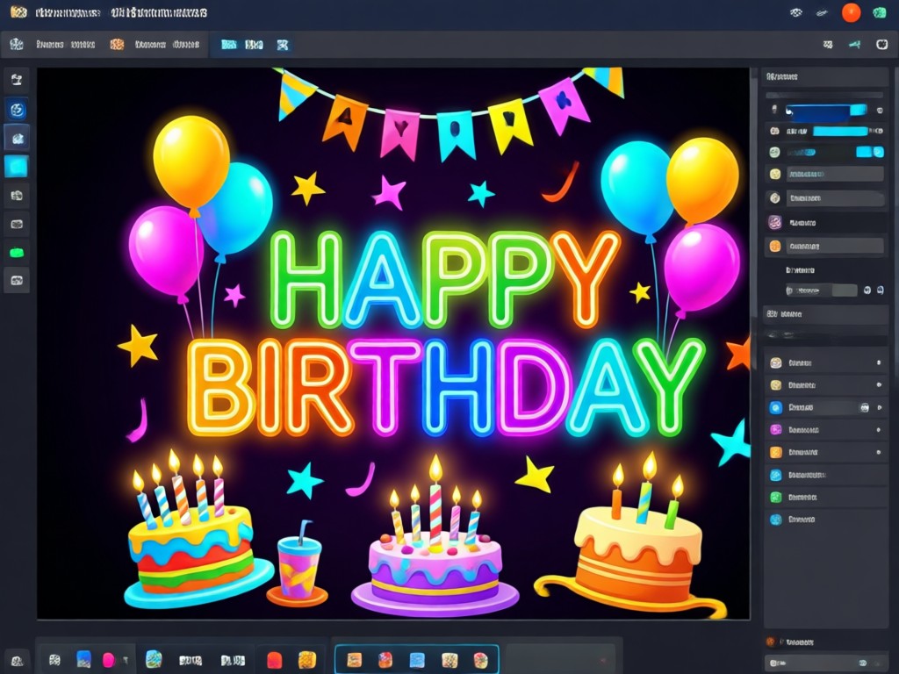Open the menu beside the orange grid icon
This screenshot has width=899, height=674.
tap(167, 44)
